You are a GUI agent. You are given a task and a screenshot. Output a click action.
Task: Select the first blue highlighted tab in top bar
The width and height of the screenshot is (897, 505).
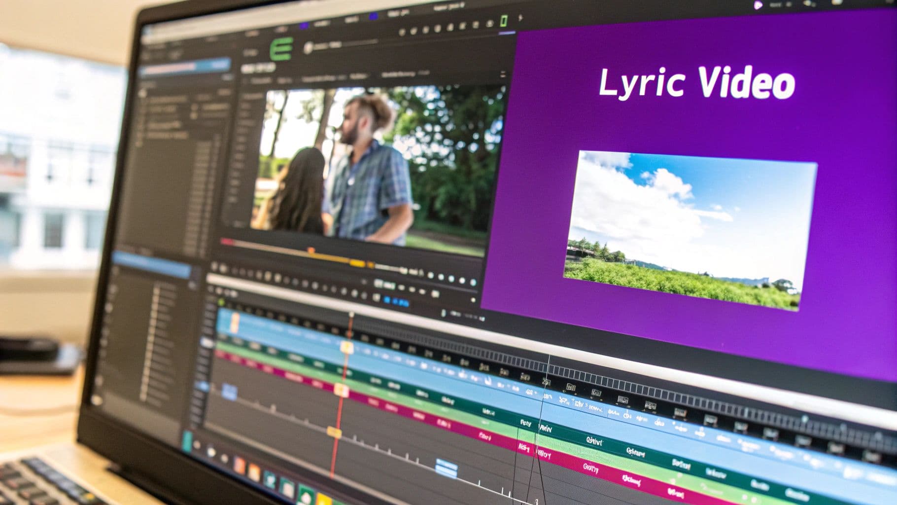pos(304,25)
